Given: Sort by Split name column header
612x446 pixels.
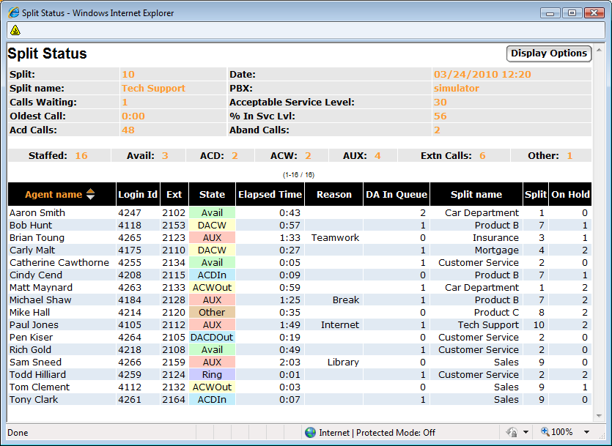Looking at the screenshot, I should (x=476, y=194).
